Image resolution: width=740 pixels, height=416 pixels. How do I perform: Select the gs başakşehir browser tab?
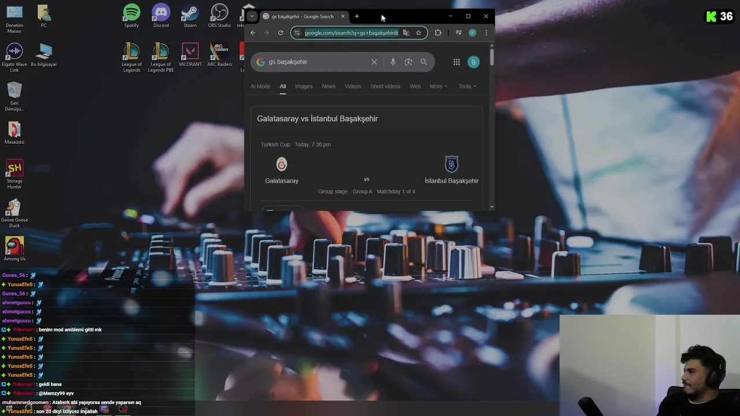pyautogui.click(x=302, y=16)
